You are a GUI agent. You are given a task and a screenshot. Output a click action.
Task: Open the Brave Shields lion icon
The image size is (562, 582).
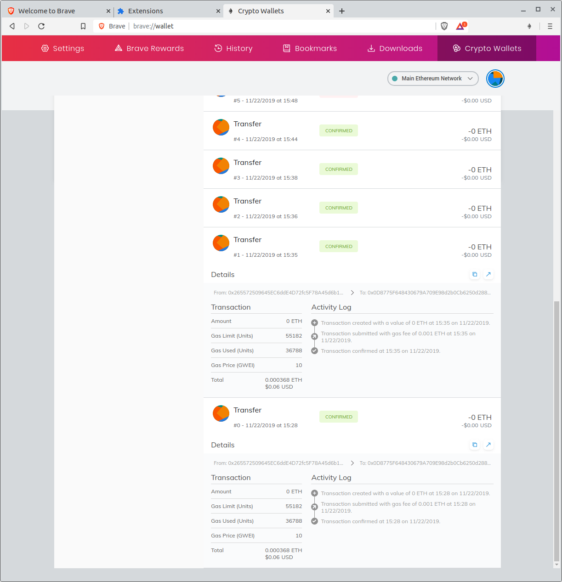click(x=444, y=26)
